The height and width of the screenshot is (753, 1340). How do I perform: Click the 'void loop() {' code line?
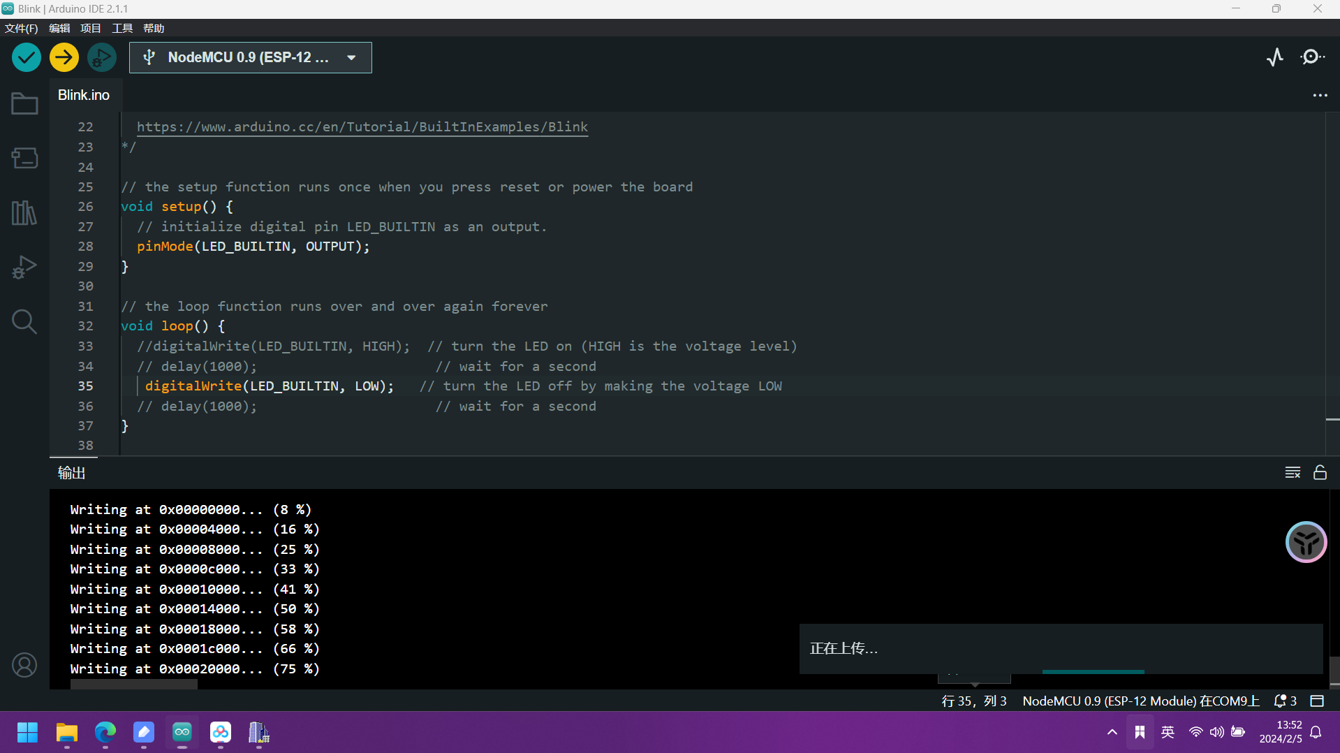pos(173,326)
